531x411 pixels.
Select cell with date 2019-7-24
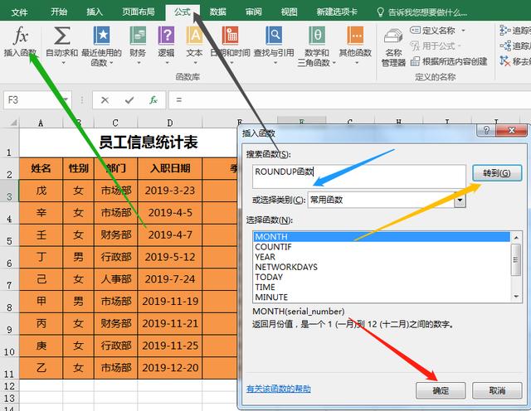170,279
